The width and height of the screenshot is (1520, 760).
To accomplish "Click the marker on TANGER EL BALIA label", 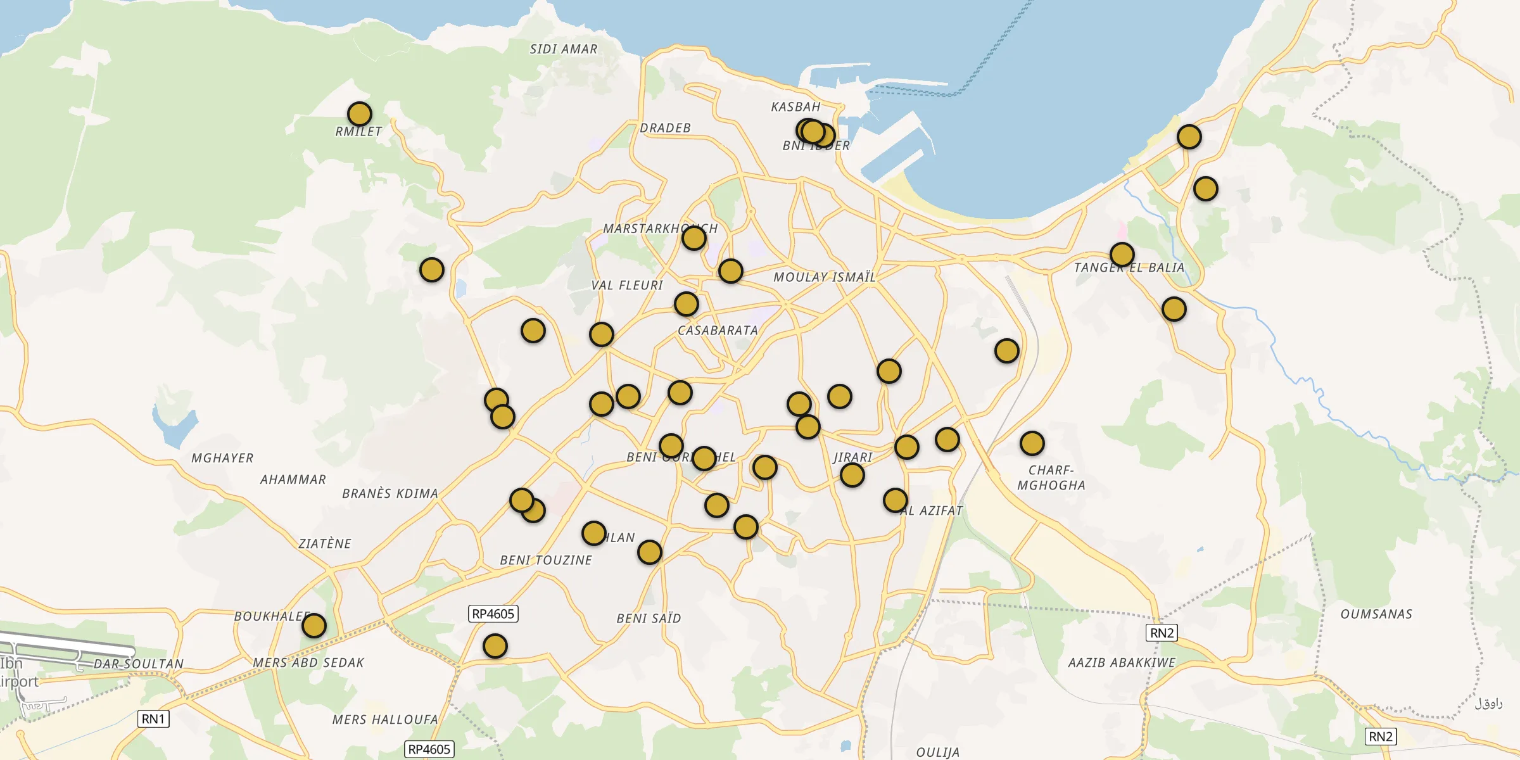I will pyautogui.click(x=1122, y=255).
